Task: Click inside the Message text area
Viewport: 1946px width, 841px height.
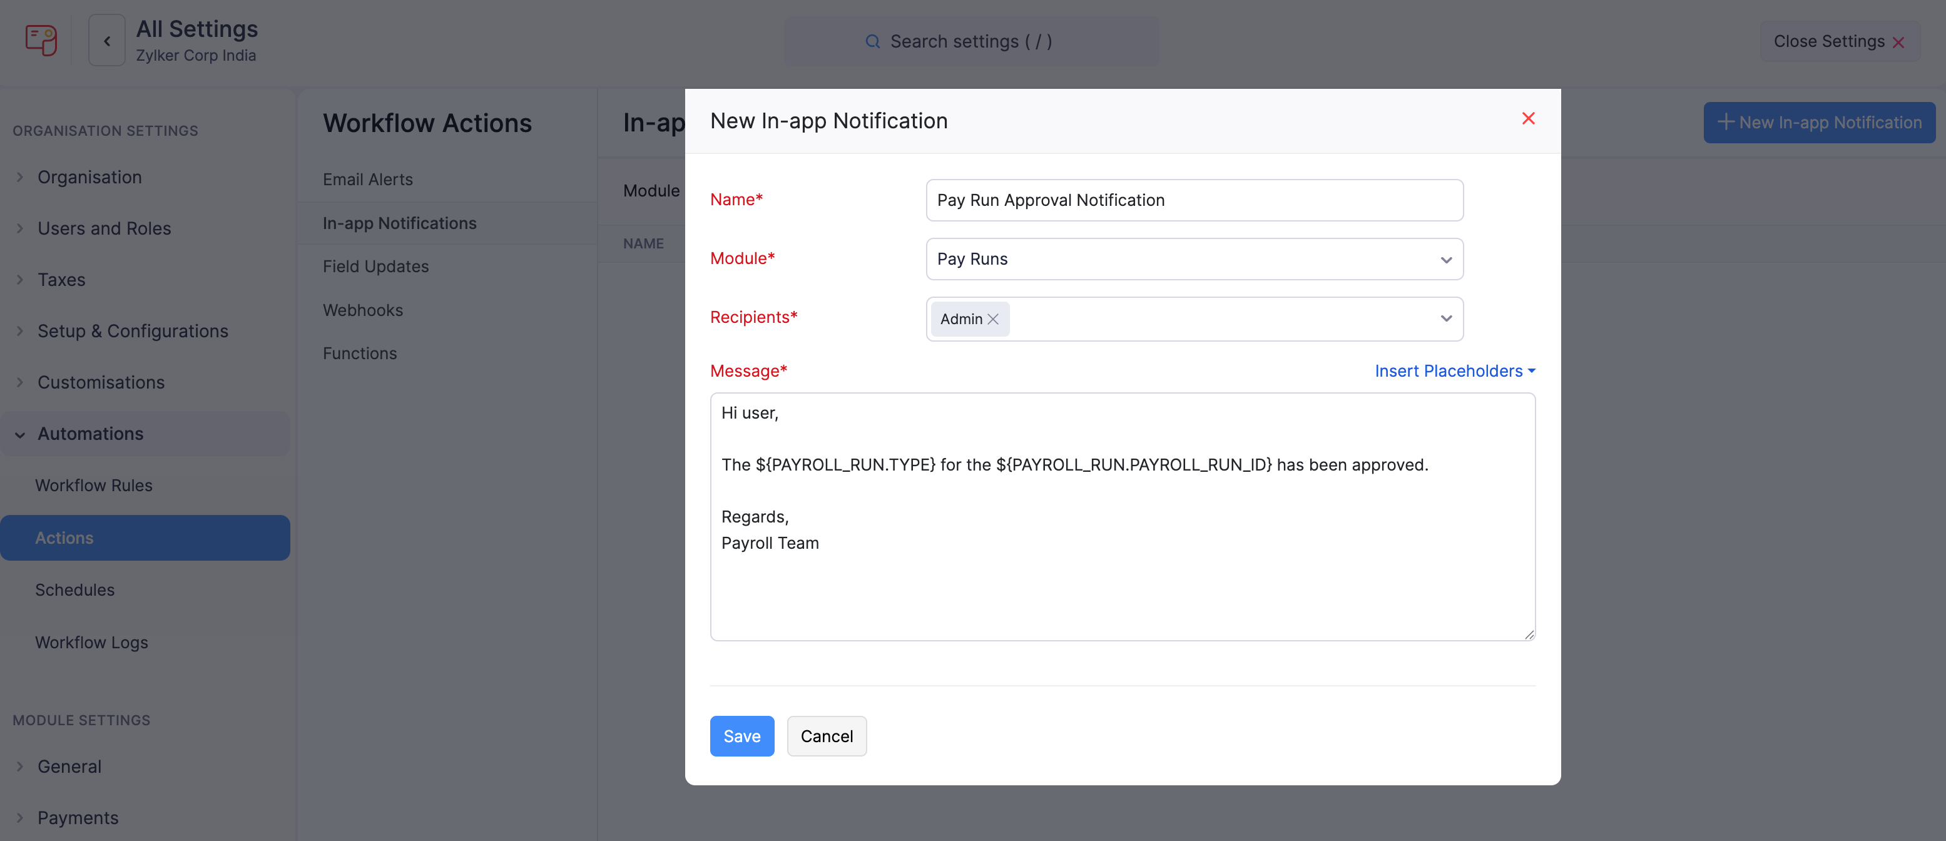Action: pyautogui.click(x=1123, y=517)
